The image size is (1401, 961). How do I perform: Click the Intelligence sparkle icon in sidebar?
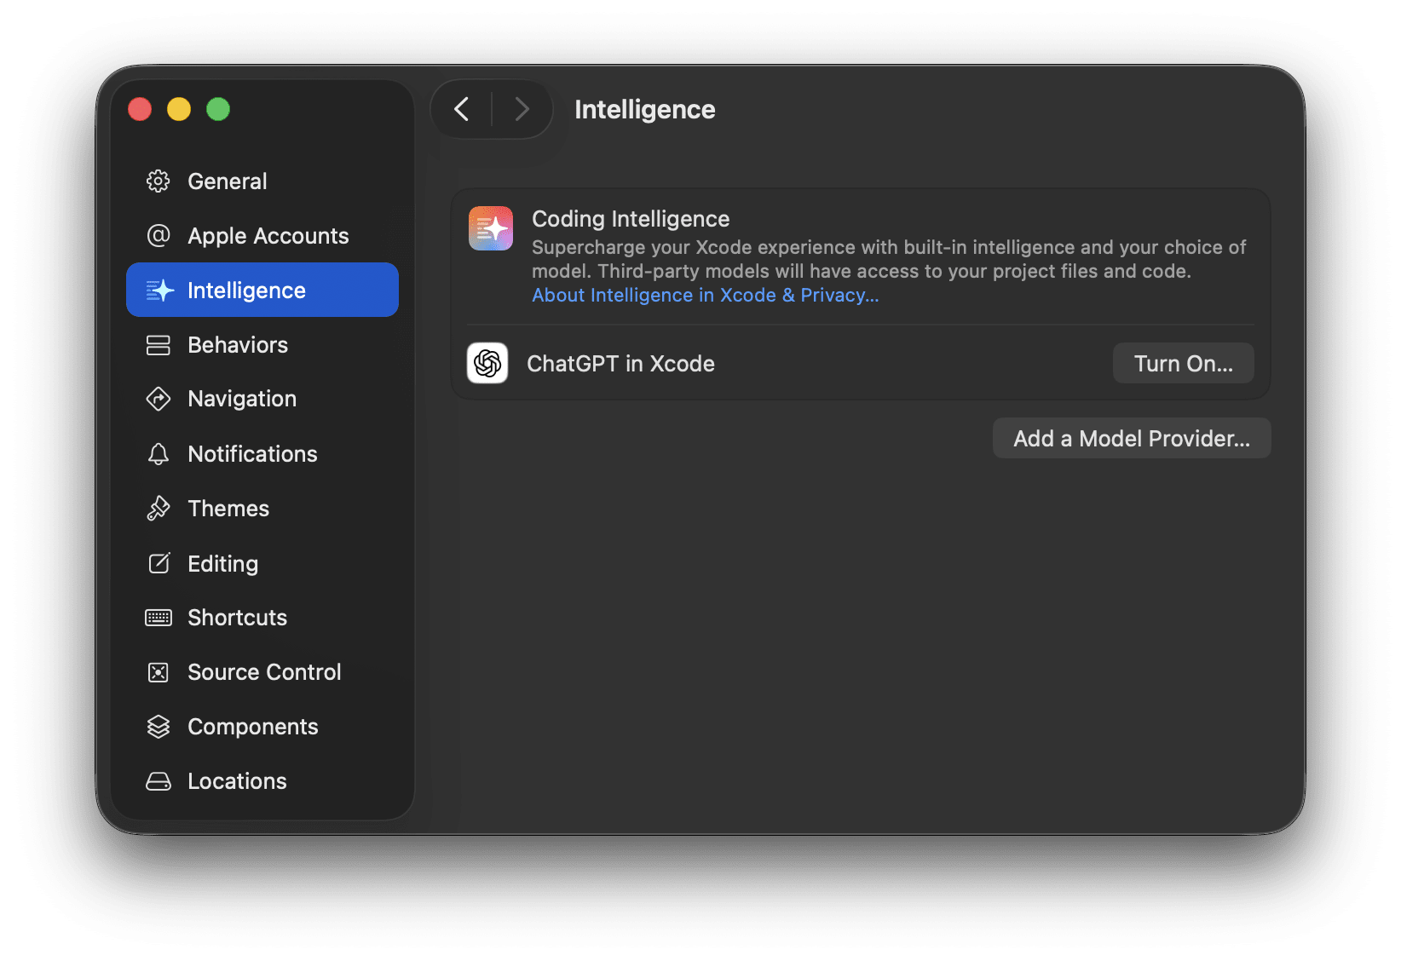159,291
